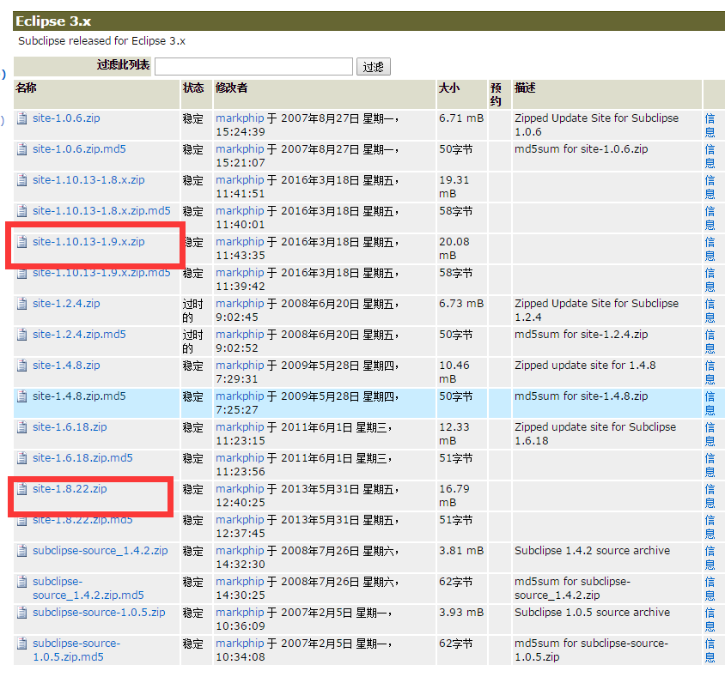
Task: Open the site-1.2.4.zip.md5 link
Action: [x=79, y=335]
